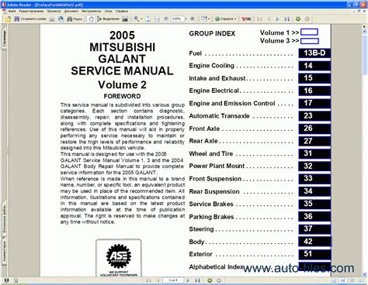Click the Open file folder icon
The image size is (368, 285).
(x=9, y=19)
